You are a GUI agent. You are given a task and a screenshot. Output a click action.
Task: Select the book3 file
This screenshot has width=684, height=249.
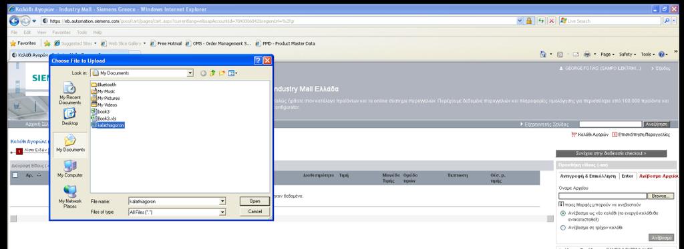click(x=100, y=112)
